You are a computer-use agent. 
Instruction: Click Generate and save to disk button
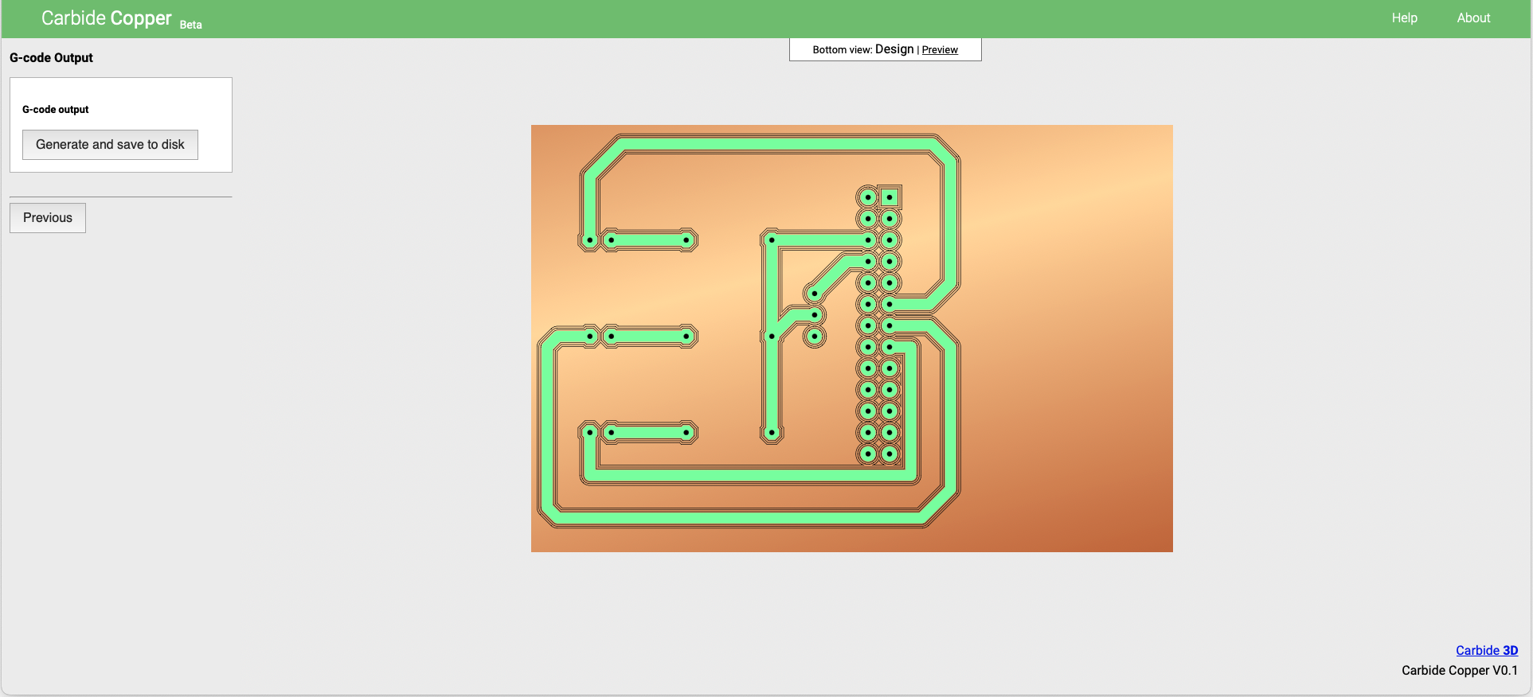coord(110,145)
